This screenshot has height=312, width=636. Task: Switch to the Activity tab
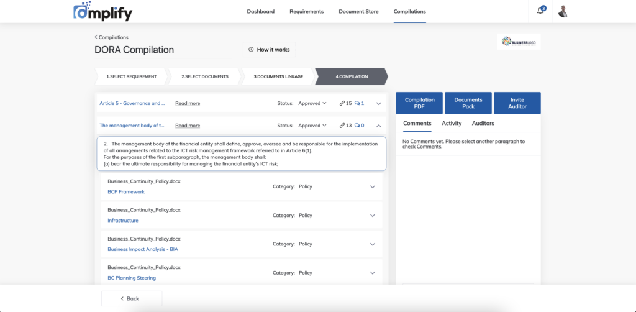point(452,123)
